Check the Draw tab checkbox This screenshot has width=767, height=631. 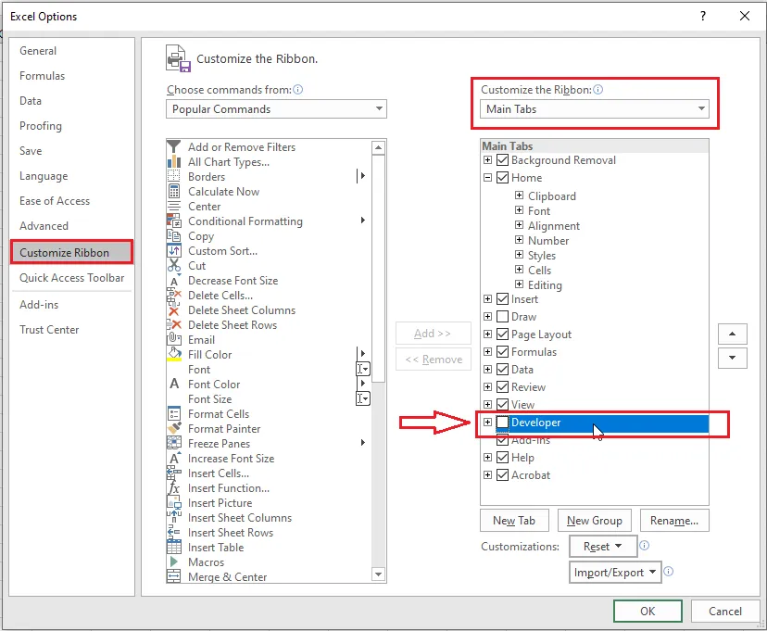click(502, 317)
